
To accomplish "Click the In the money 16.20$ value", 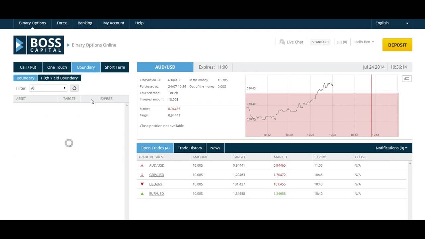I will point(223,80).
